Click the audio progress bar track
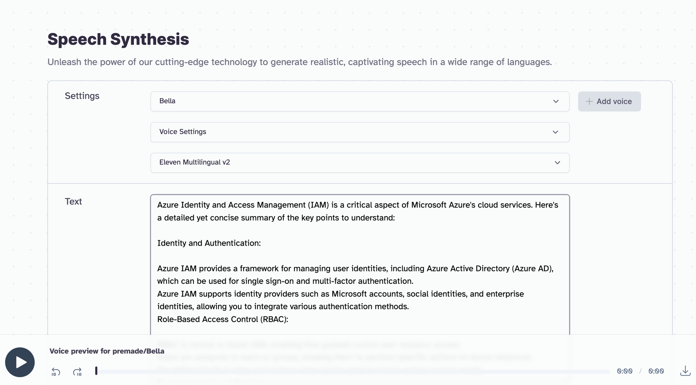The height and width of the screenshot is (385, 696). tap(348, 371)
